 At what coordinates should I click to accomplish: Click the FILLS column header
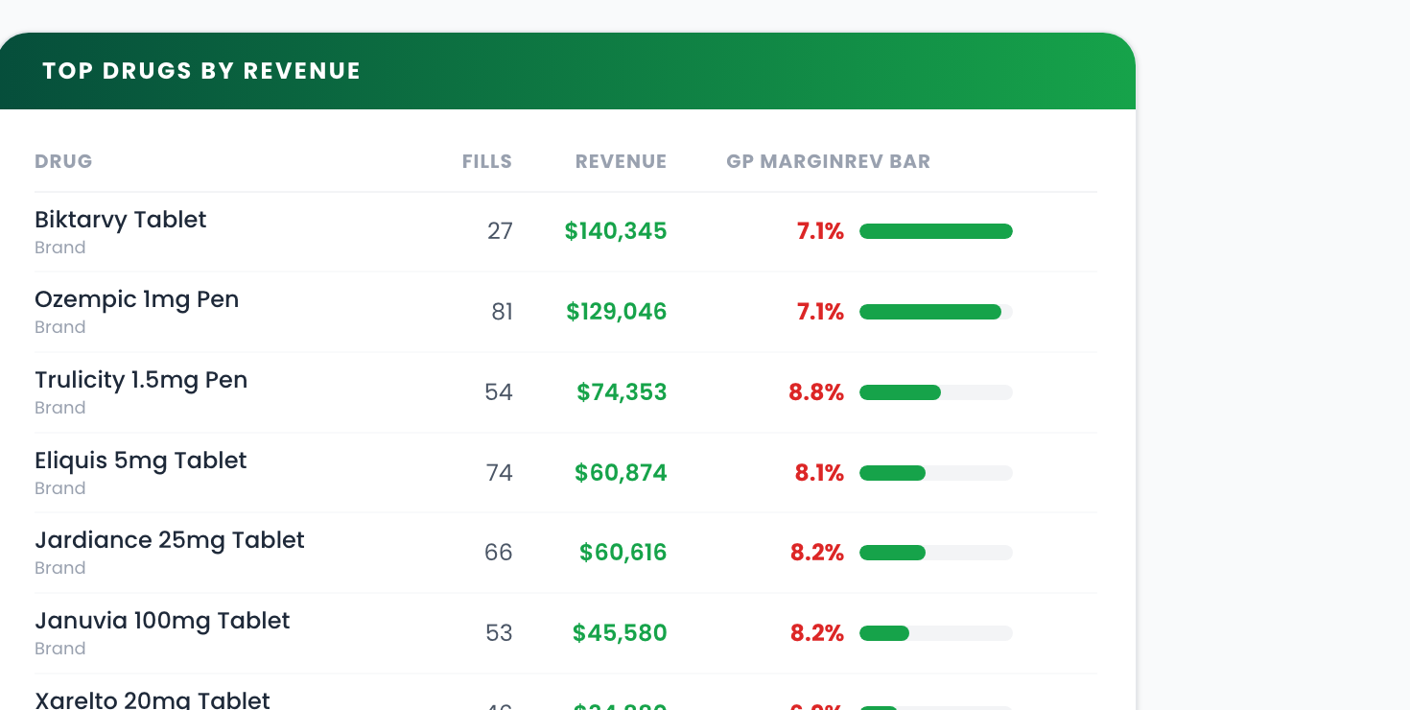click(487, 161)
